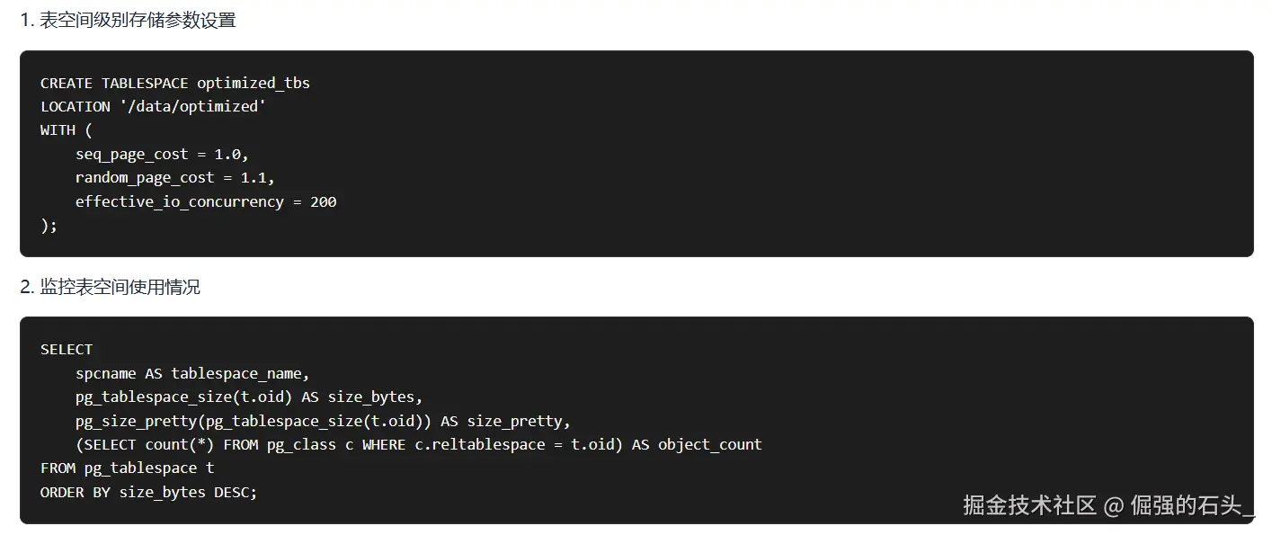Click the optimized_tbs tablespace name
1272x535 pixels.
pos(254,83)
